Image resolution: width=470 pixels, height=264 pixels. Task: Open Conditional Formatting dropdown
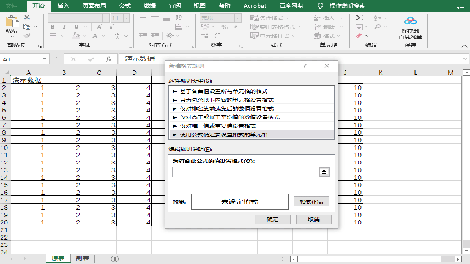pos(270,18)
